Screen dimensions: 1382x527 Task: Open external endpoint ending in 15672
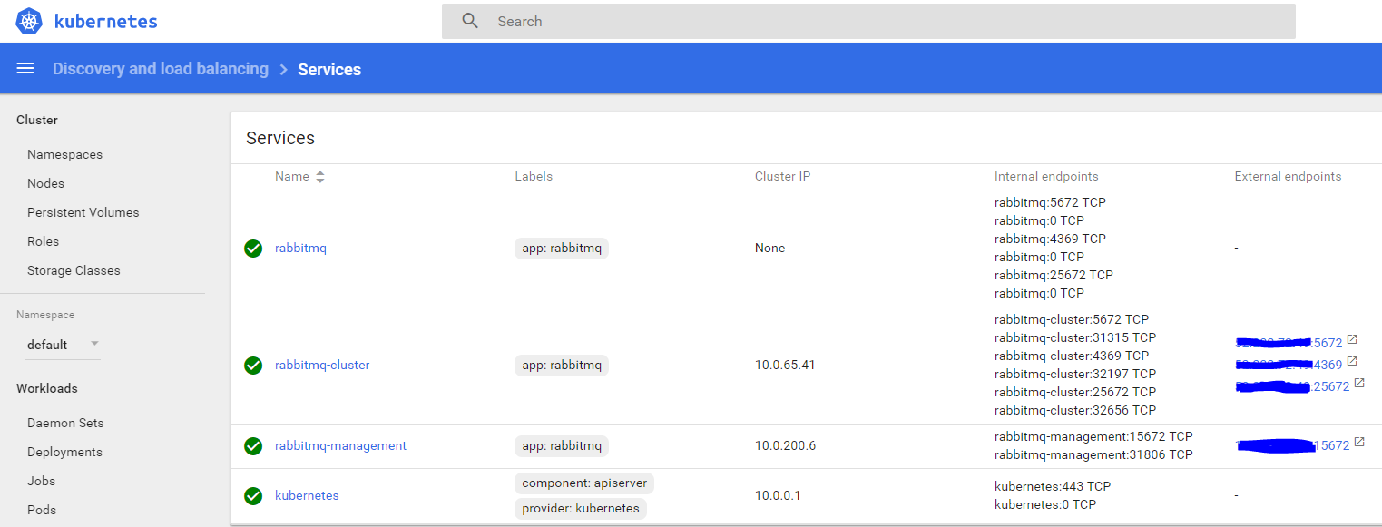(1292, 445)
